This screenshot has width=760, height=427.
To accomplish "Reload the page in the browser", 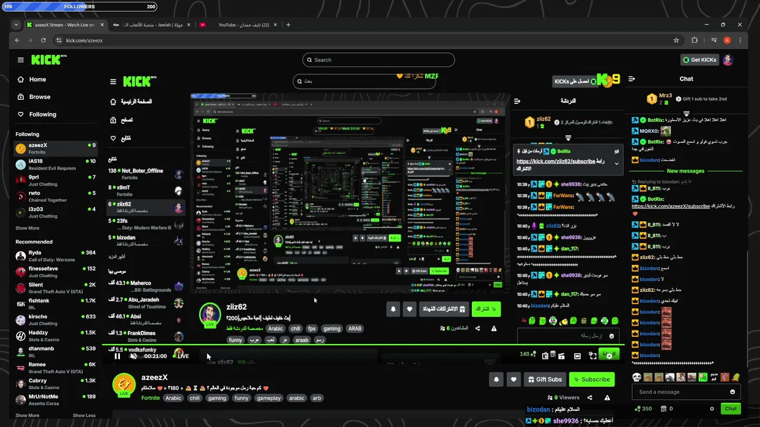I will tap(43, 40).
